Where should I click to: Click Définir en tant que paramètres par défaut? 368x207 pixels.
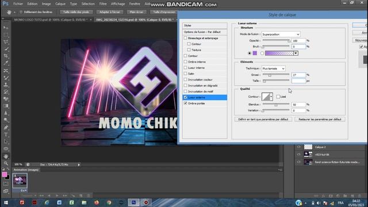263,119
